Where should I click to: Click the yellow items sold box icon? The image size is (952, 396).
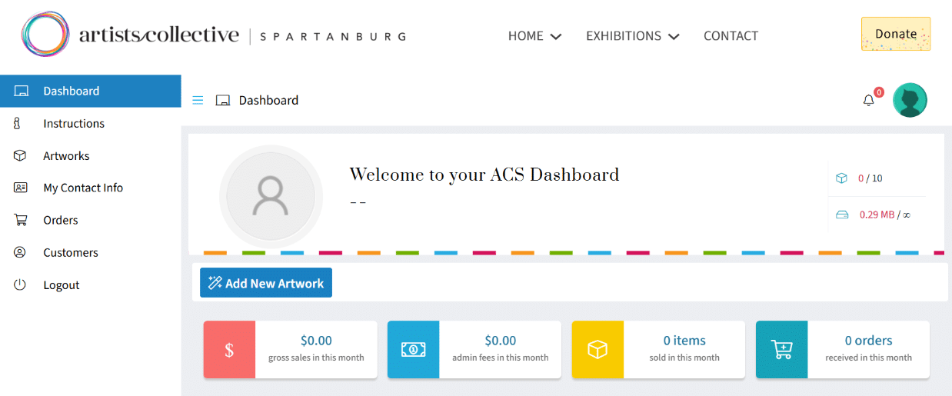(597, 350)
